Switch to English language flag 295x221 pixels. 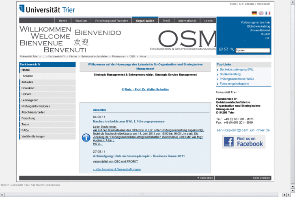click(x=261, y=13)
